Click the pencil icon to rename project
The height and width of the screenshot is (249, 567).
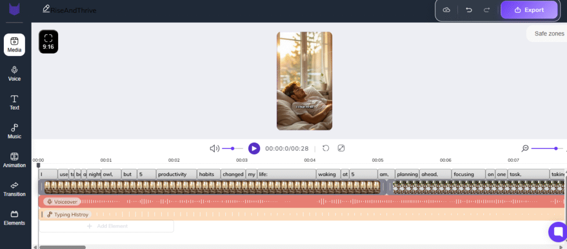(46, 8)
